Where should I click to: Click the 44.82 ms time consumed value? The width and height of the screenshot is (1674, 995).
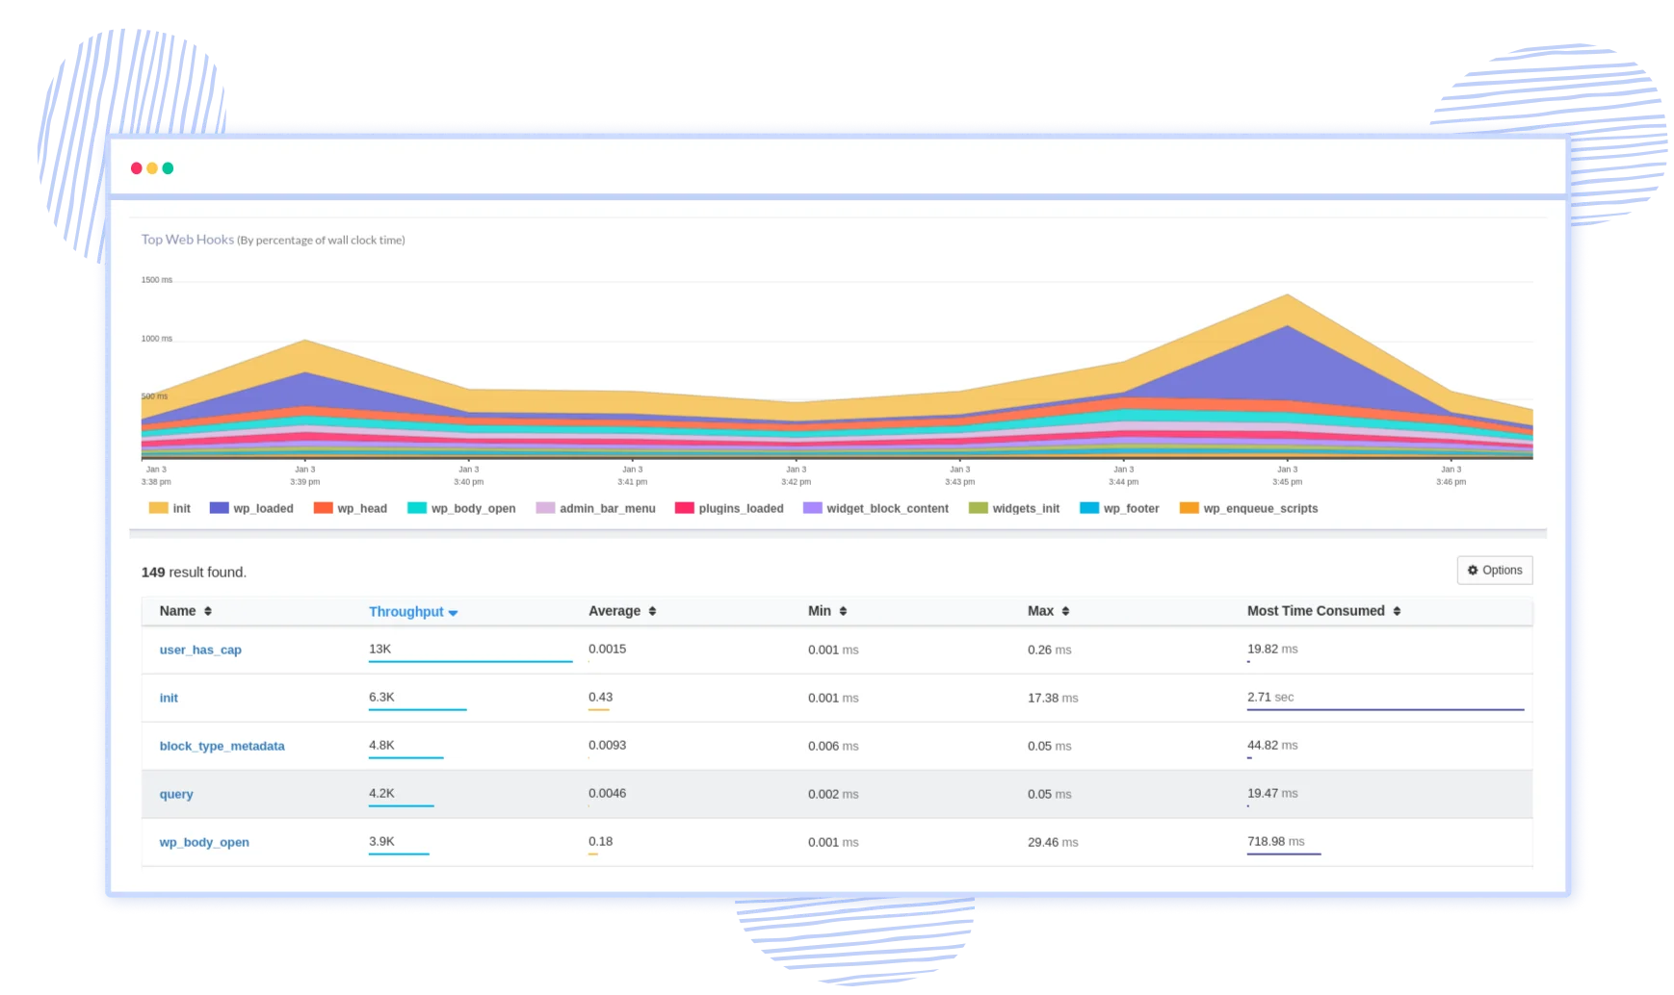(x=1272, y=745)
